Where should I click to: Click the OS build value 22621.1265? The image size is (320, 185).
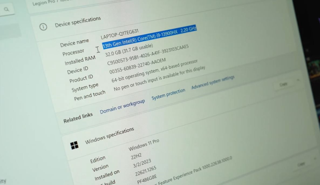pos(146,171)
